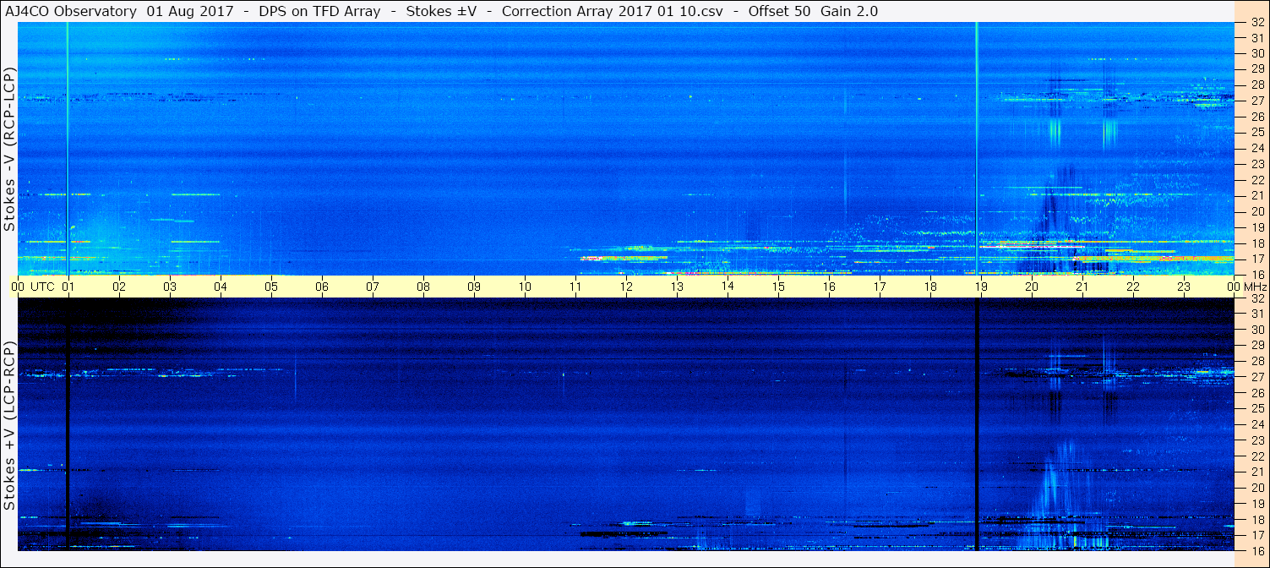The width and height of the screenshot is (1270, 568).
Task: Select the 11 hour marker on time axis
Action: (575, 287)
